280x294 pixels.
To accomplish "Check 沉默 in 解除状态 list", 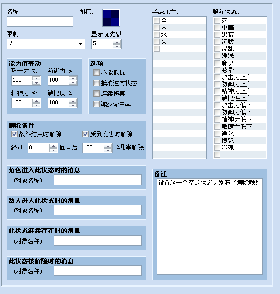I will [x=217, y=42].
